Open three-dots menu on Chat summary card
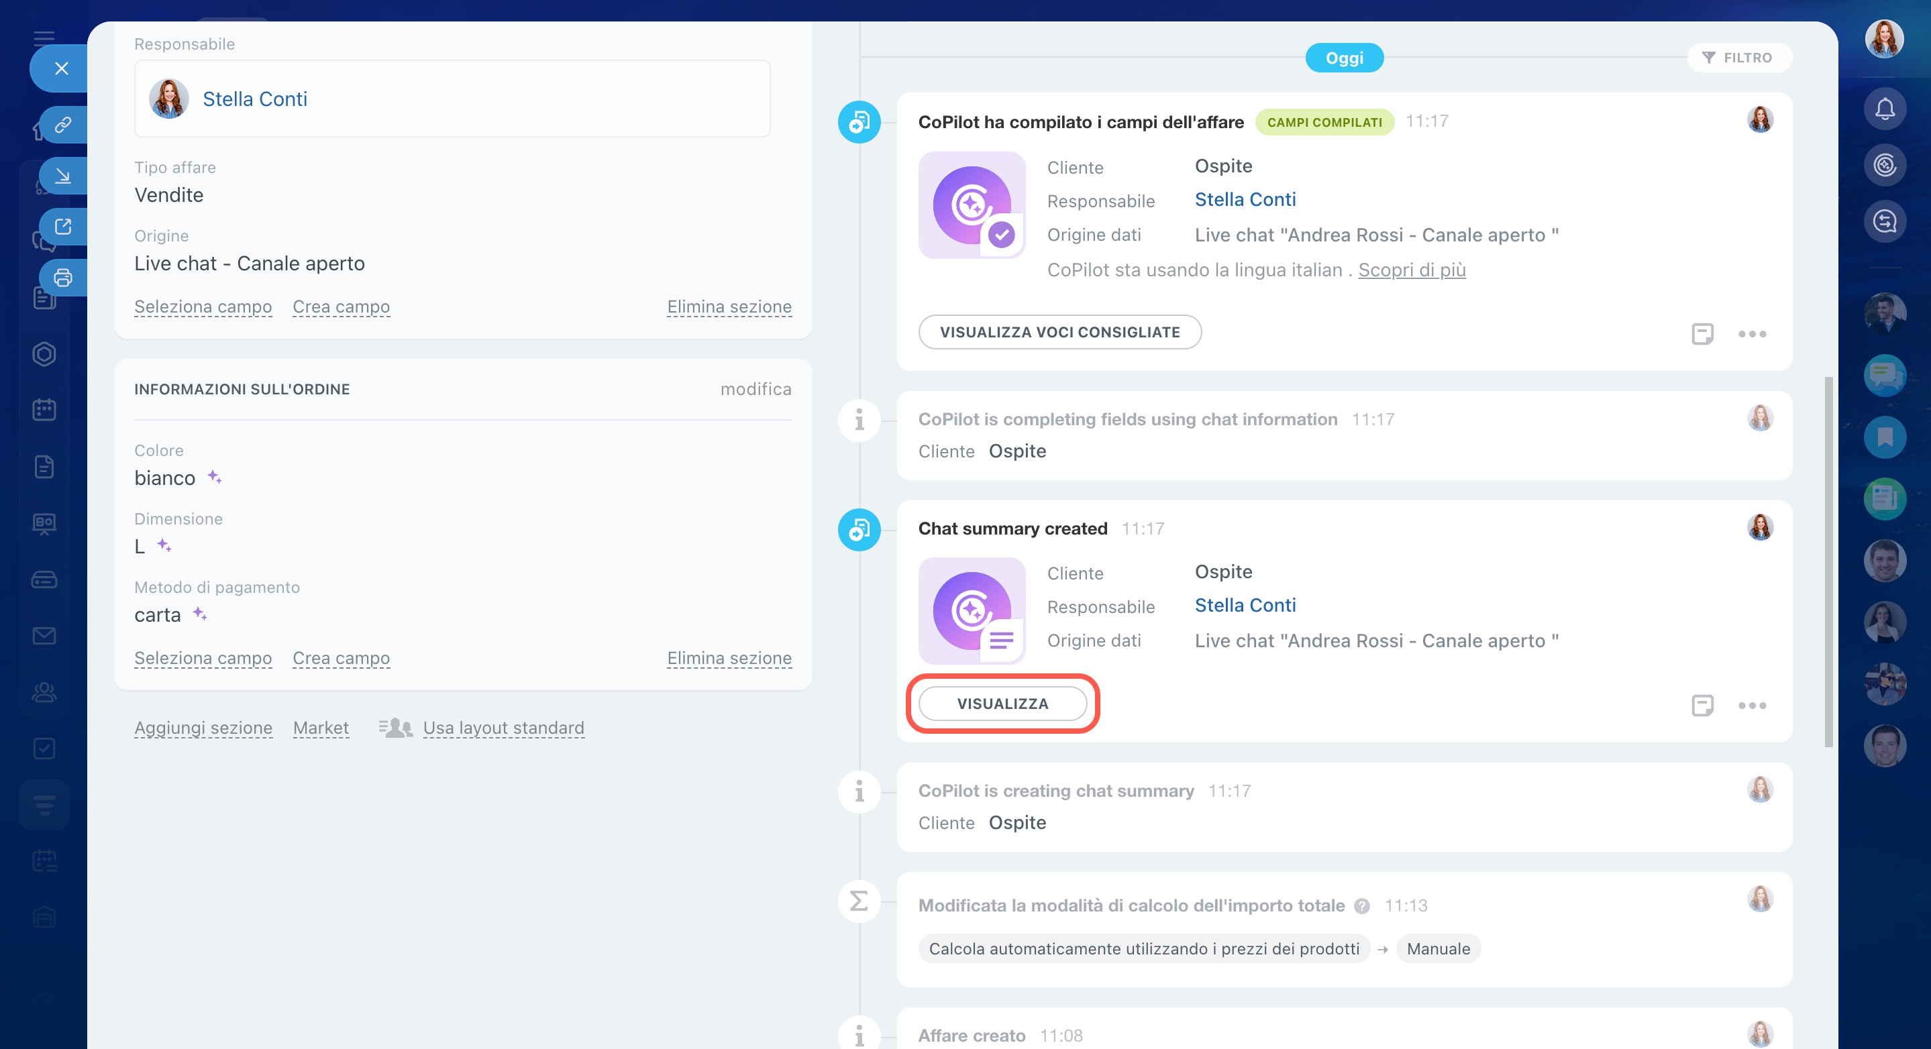1931x1049 pixels. 1752,705
